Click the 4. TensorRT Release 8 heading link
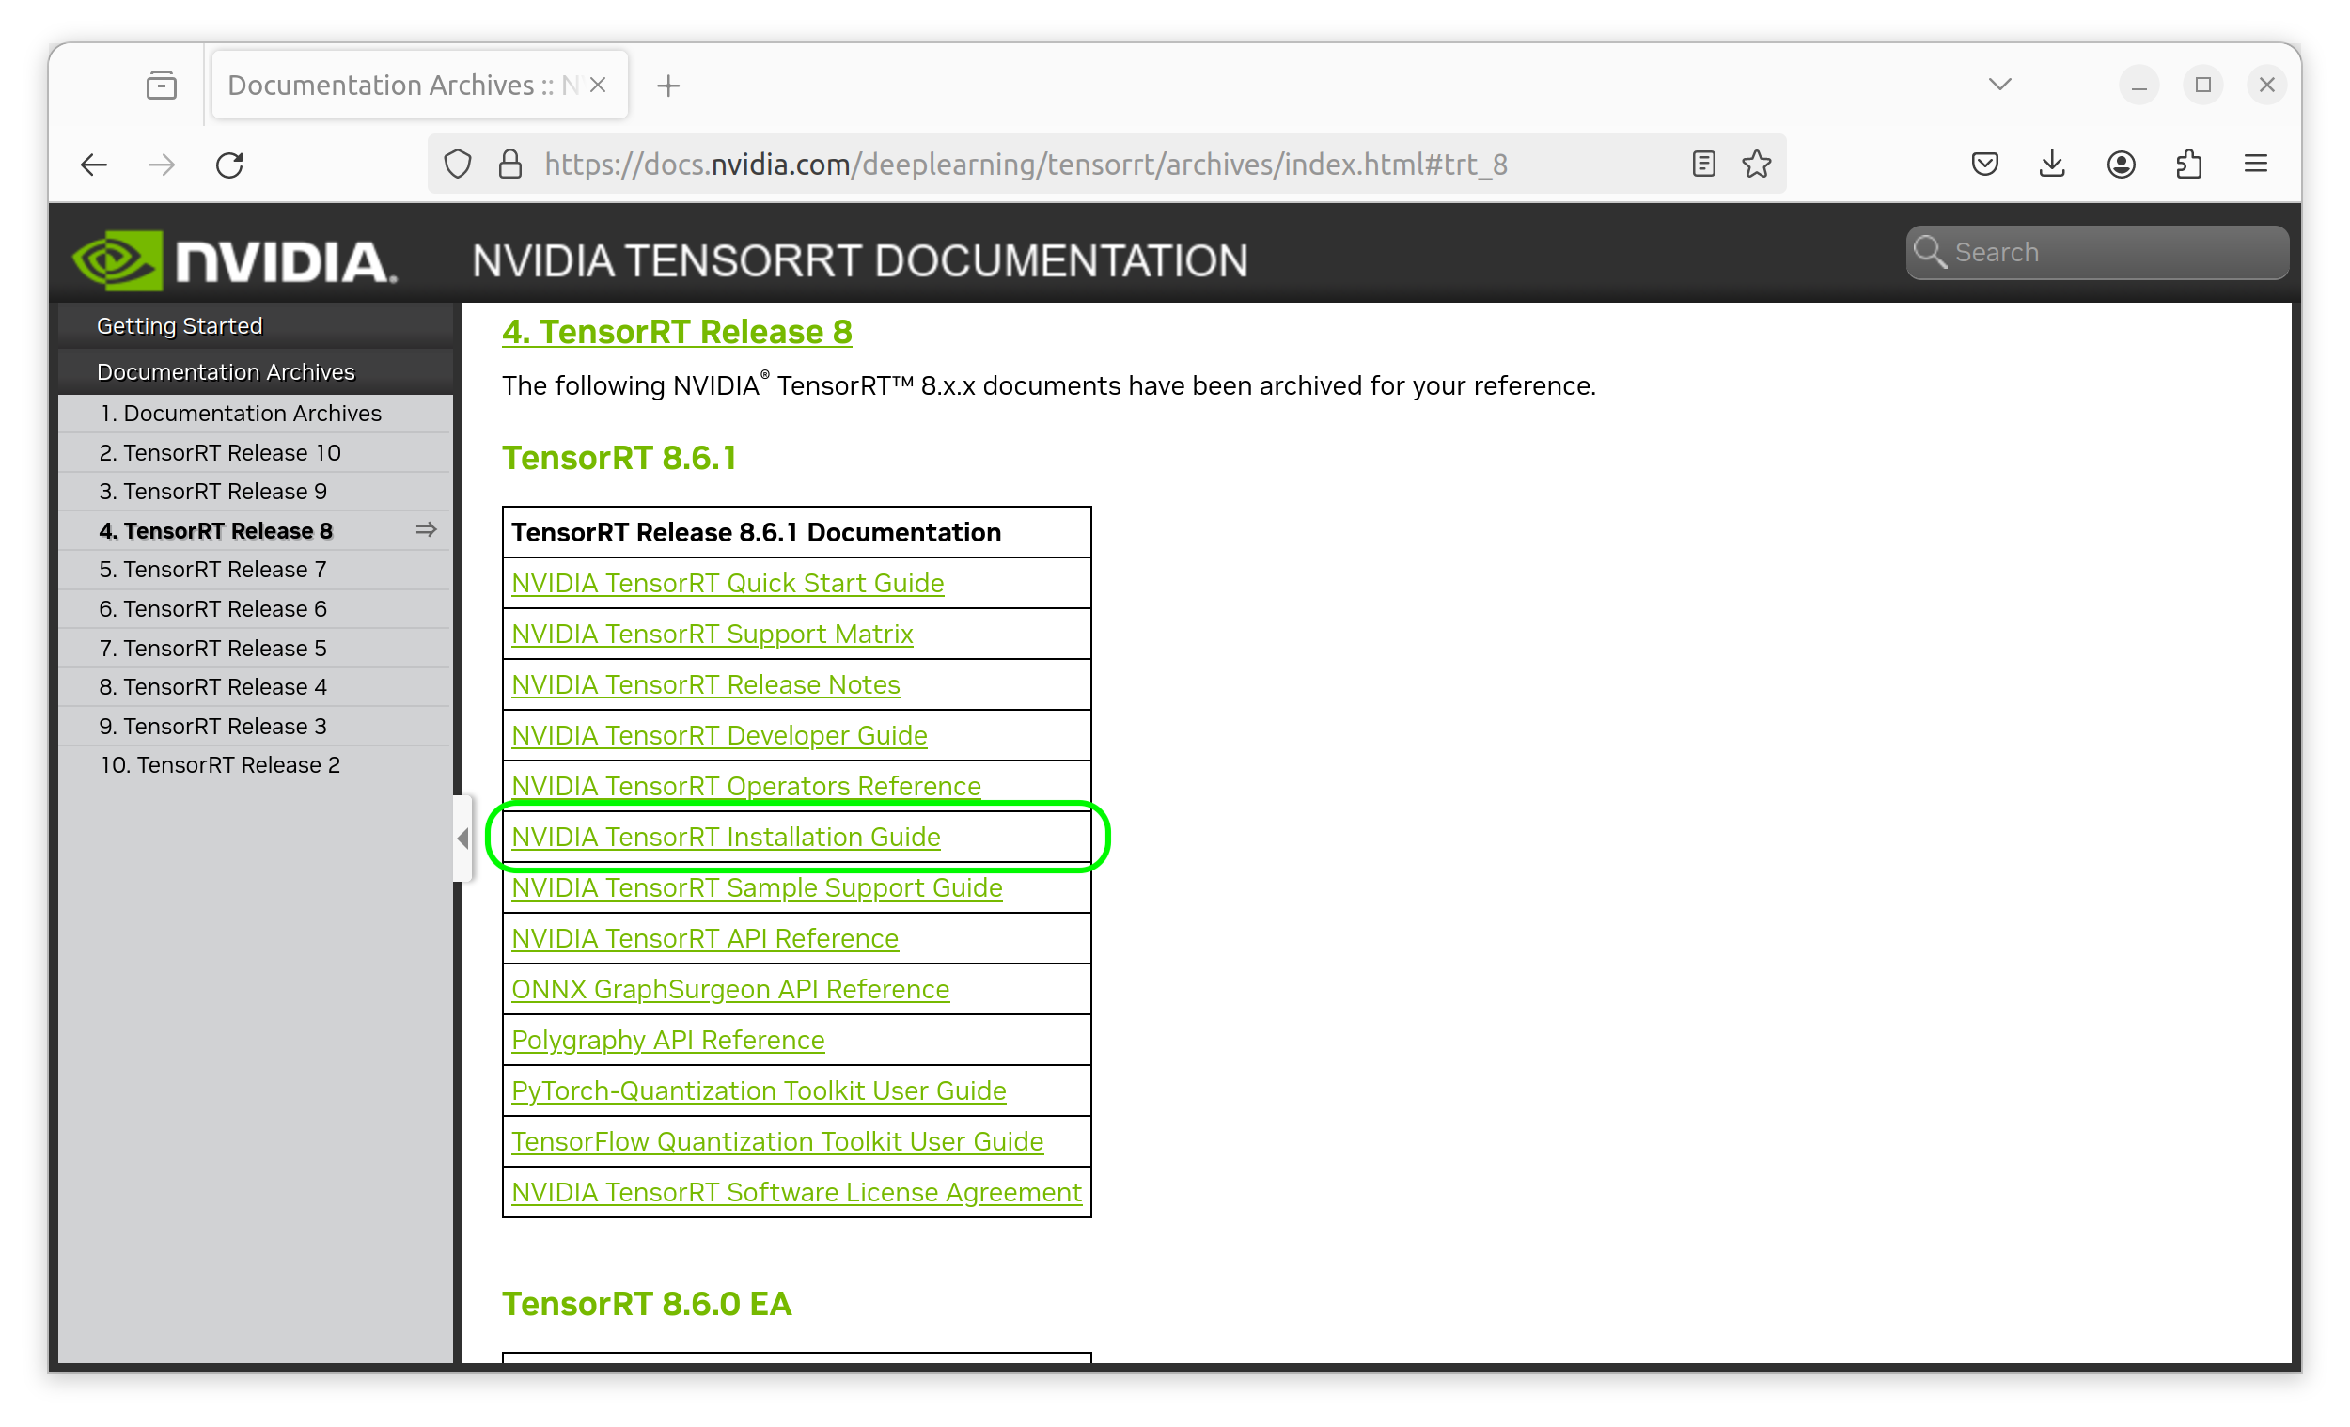This screenshot has height=1427, width=2350. click(x=676, y=332)
